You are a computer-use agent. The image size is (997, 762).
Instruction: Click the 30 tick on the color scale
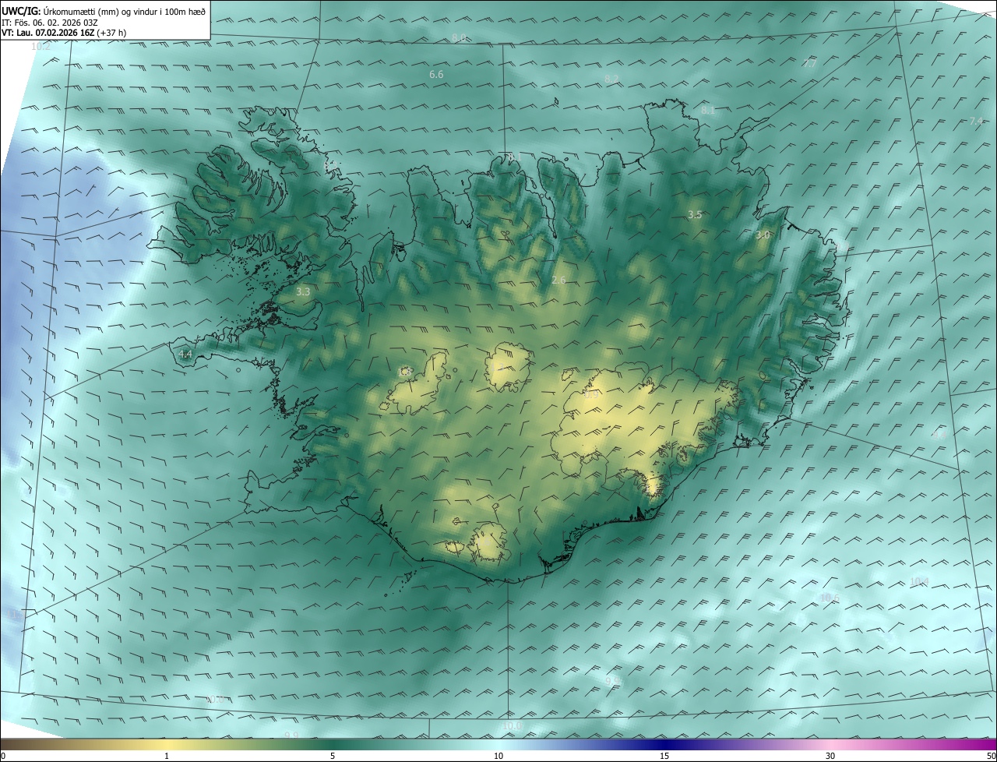coord(830,756)
